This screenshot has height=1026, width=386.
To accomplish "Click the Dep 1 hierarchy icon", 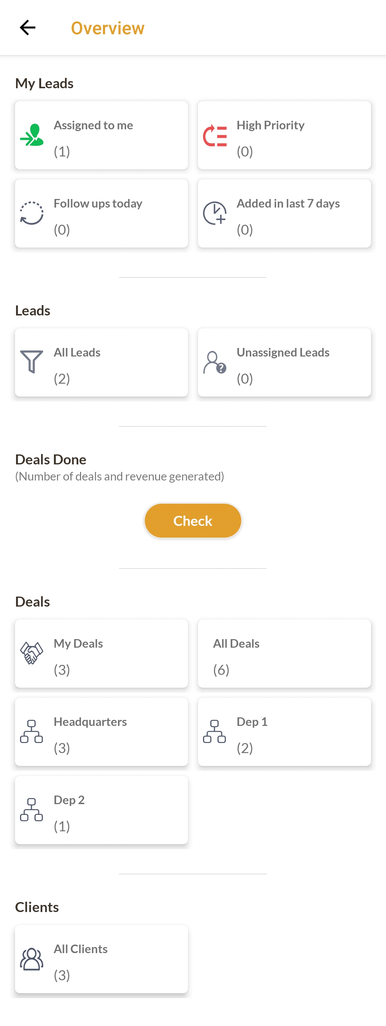I will click(215, 731).
